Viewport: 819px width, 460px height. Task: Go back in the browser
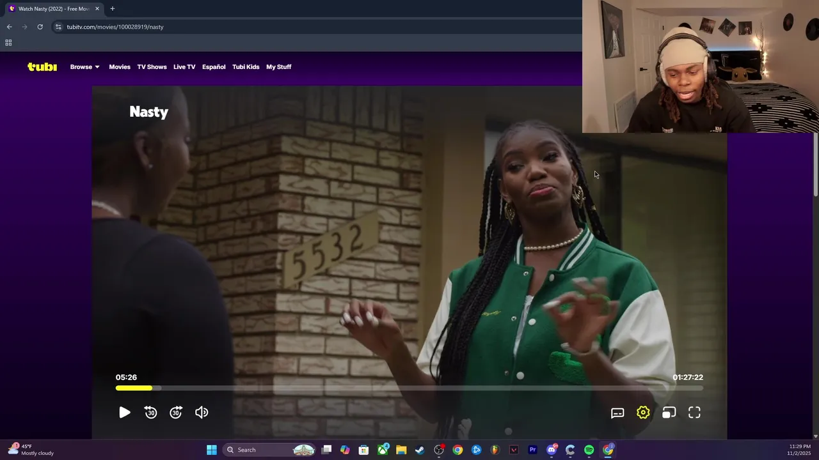[9, 27]
